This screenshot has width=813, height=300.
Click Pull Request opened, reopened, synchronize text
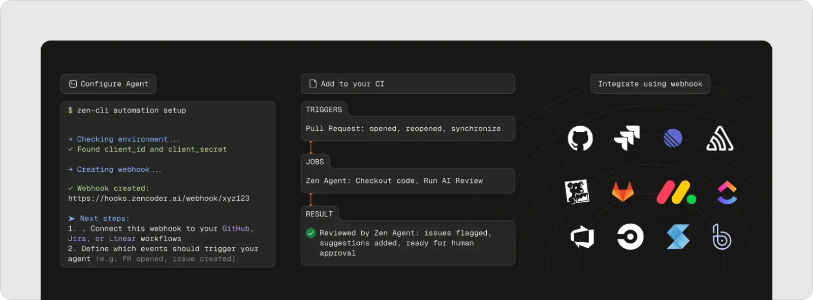pyautogui.click(x=403, y=129)
